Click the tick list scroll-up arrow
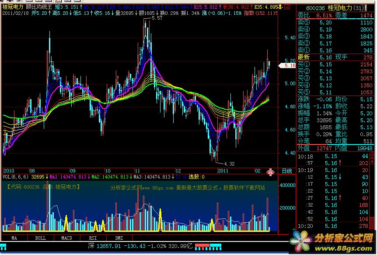Viewport: 377px width, 255px height. point(372,162)
